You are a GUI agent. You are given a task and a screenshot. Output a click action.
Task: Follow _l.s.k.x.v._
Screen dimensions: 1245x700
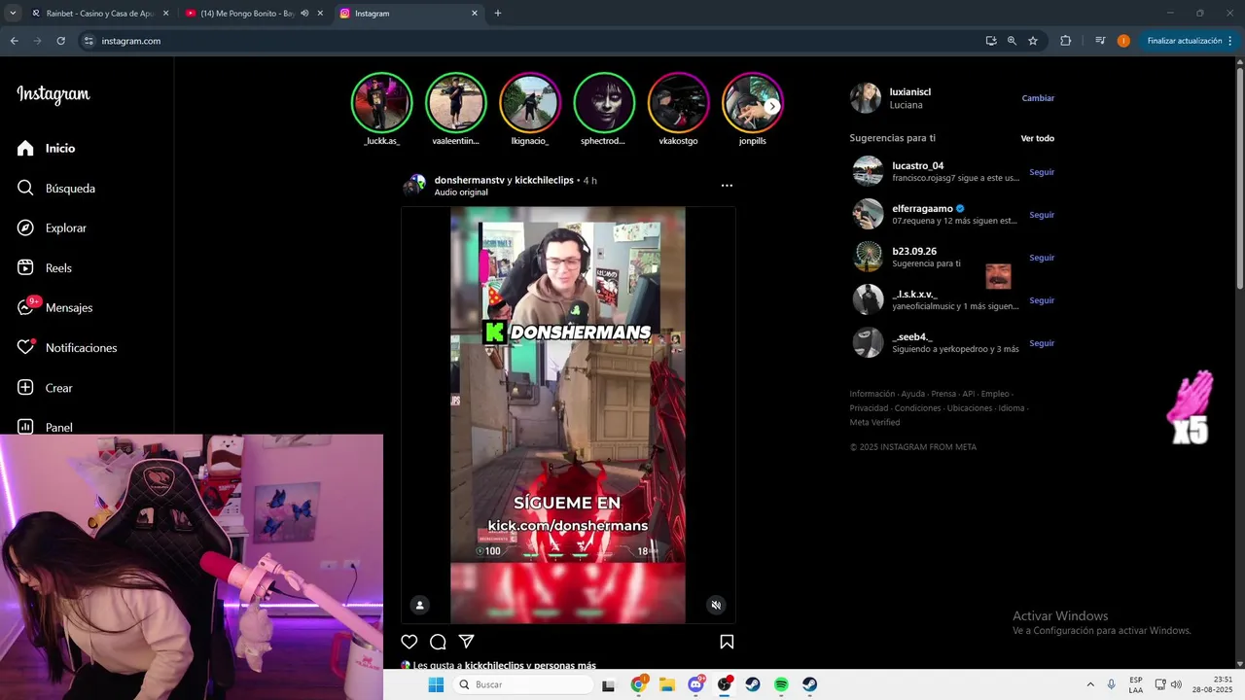1042,300
